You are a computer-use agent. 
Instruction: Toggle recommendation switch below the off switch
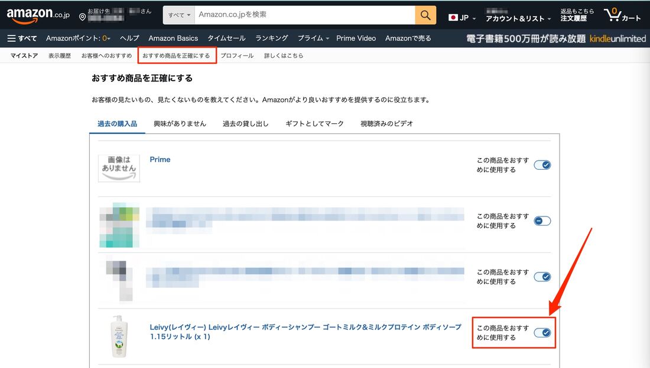pos(542,277)
